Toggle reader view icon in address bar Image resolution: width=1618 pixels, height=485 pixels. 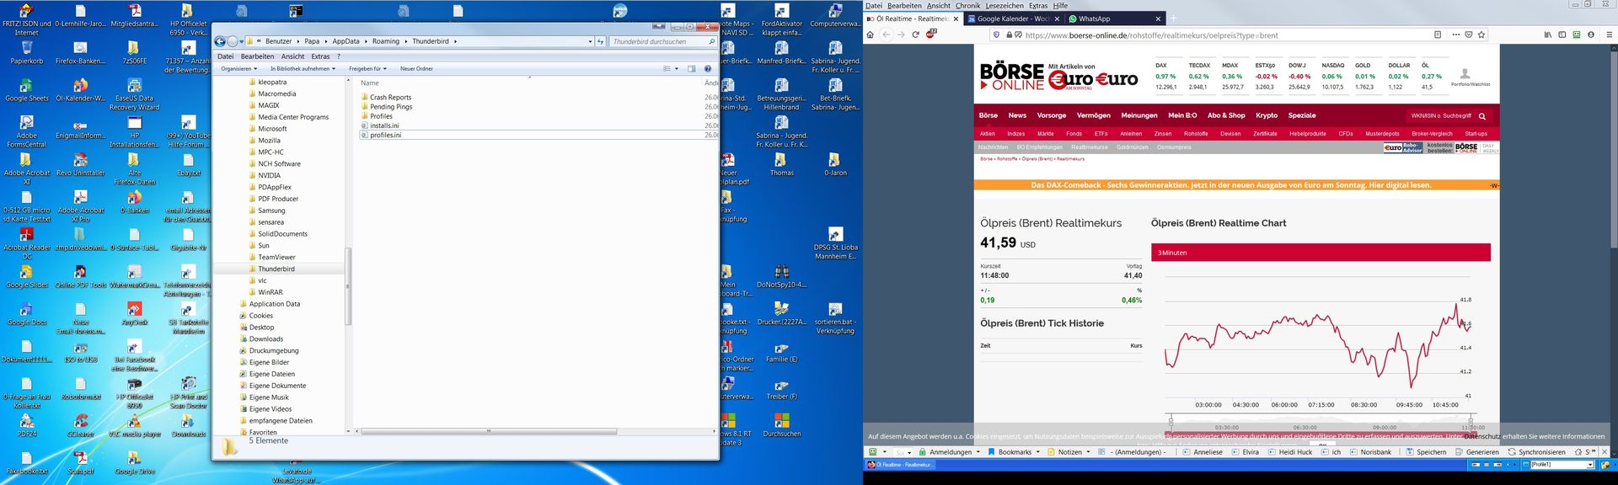pos(1438,35)
